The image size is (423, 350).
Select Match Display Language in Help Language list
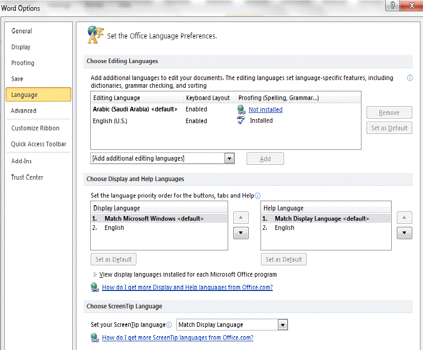click(326, 219)
